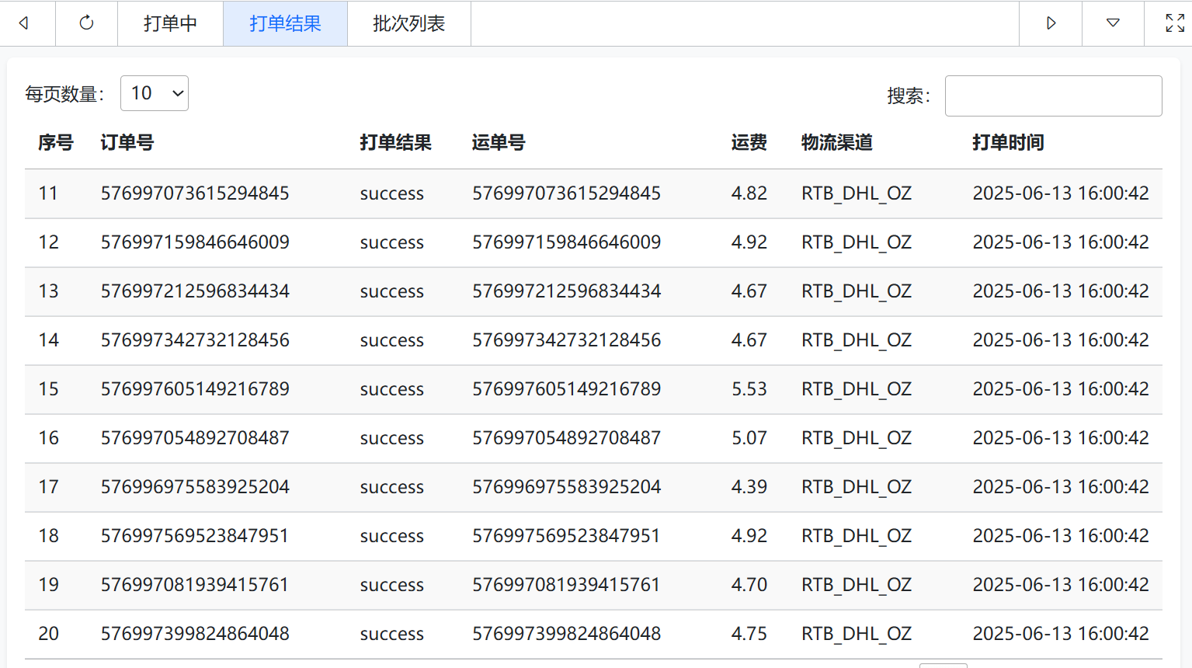
Task: Click the refresh icon
Action: pyautogui.click(x=86, y=23)
